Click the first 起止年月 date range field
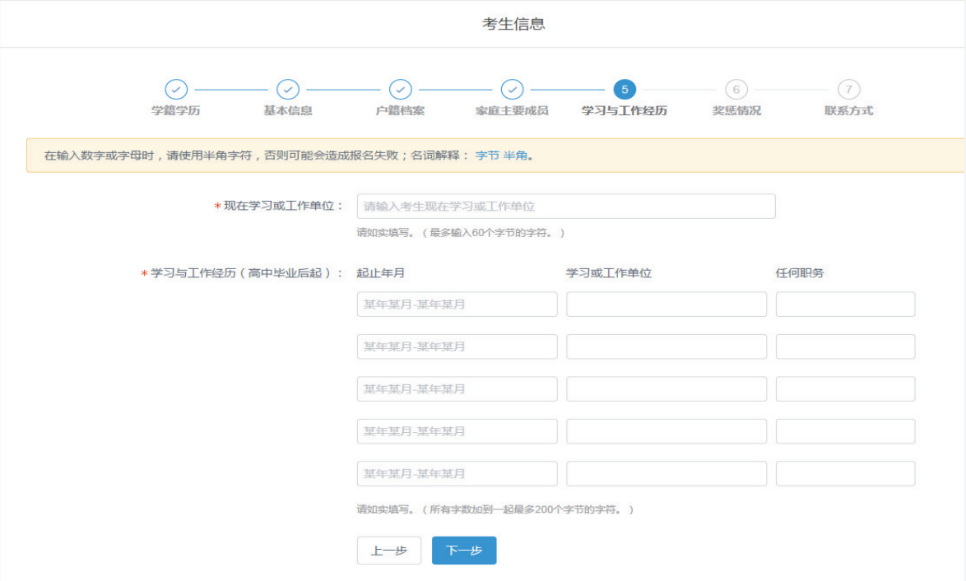 click(x=457, y=304)
